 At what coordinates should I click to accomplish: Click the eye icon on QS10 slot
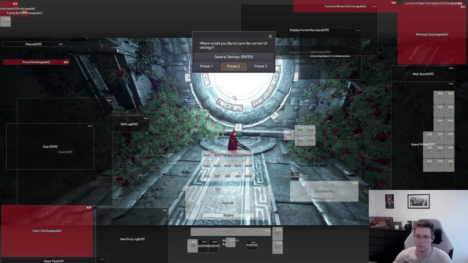click(x=450, y=134)
